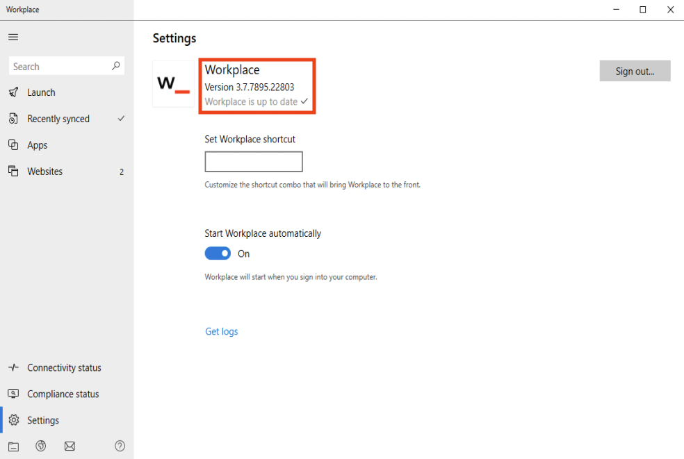Click the Recently synced clock icon
Viewport: 684px width, 459px height.
click(x=13, y=118)
